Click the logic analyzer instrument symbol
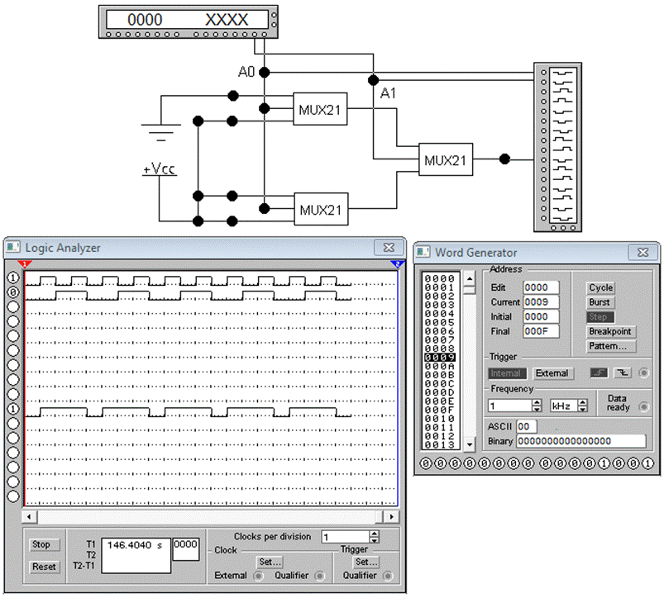664x598 pixels. pos(555,145)
